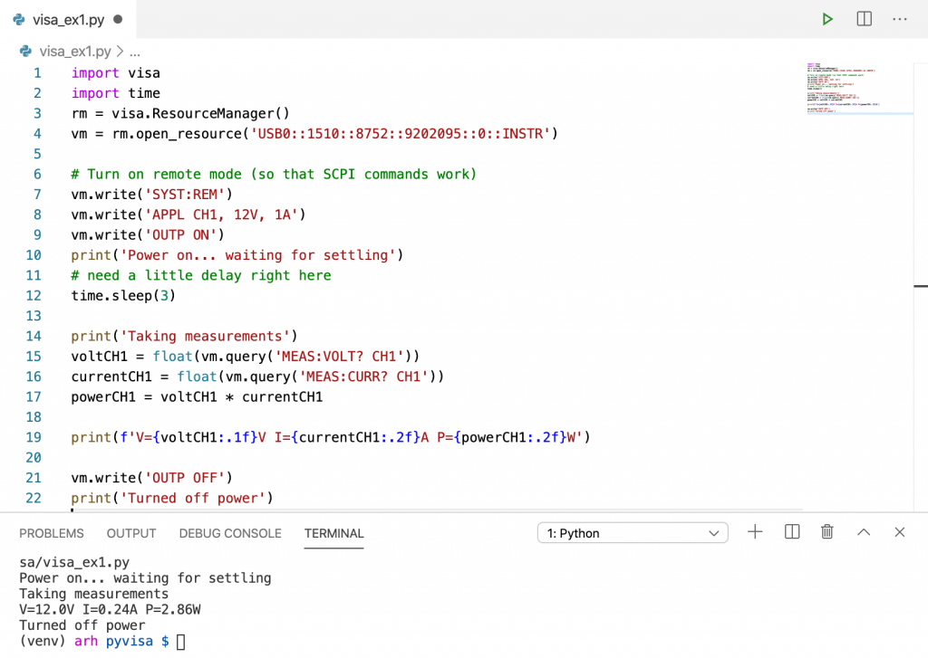Select the visa_ex1.py editor tab
This screenshot has height=658, width=928.
[x=68, y=20]
